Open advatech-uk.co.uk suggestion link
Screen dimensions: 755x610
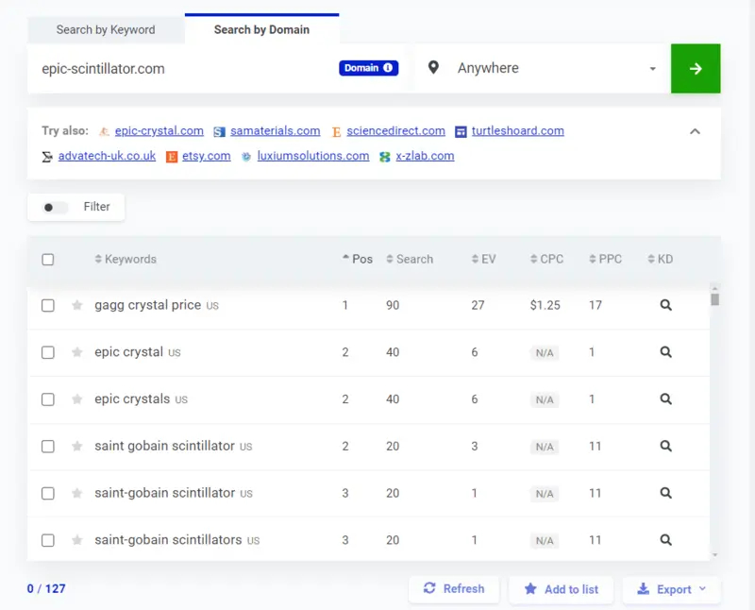pyautogui.click(x=107, y=156)
